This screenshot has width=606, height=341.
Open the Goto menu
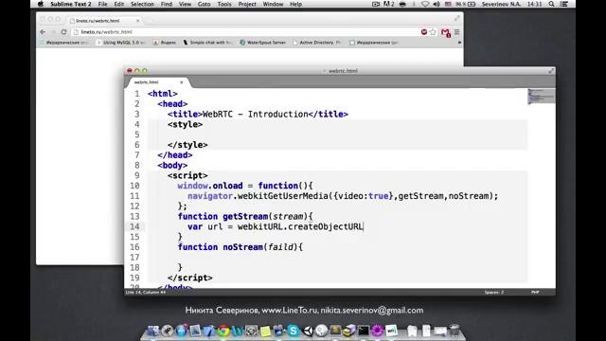205,4
